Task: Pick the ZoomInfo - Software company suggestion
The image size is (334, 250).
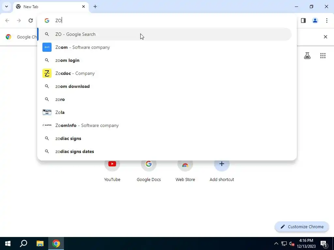Action: pos(164,125)
